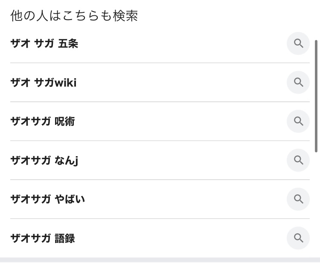Choose the ザオサガ 呪術 related search text
This screenshot has height=263, width=320.
tap(42, 121)
